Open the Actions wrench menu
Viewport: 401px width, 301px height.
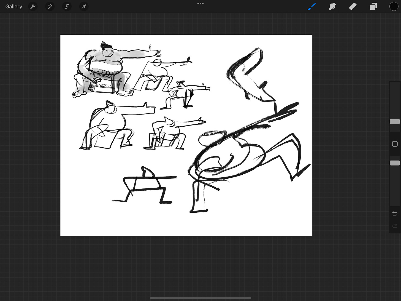coord(33,6)
